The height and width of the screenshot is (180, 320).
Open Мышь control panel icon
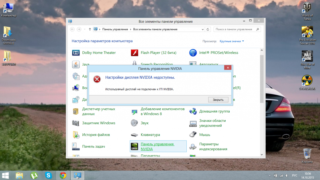193,135
